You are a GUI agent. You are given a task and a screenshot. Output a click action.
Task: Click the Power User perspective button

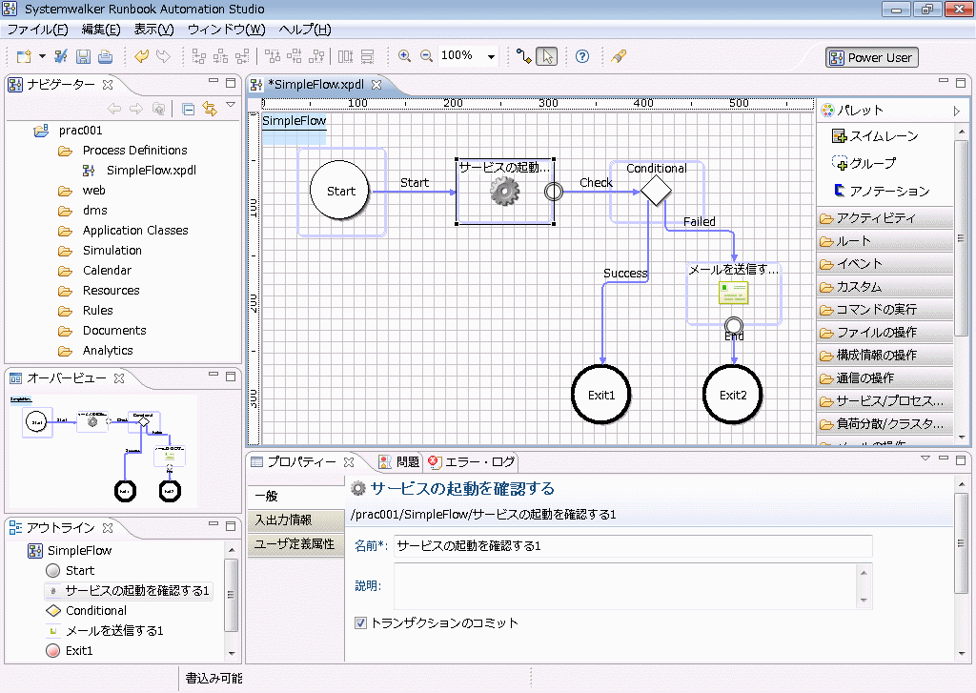pyautogui.click(x=871, y=58)
